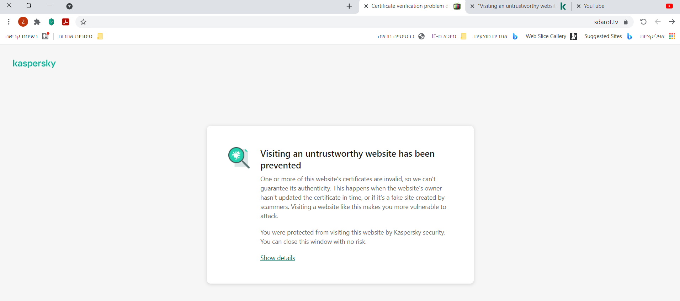Go back with the left-pointing arrow
The width and height of the screenshot is (680, 301).
click(x=658, y=22)
